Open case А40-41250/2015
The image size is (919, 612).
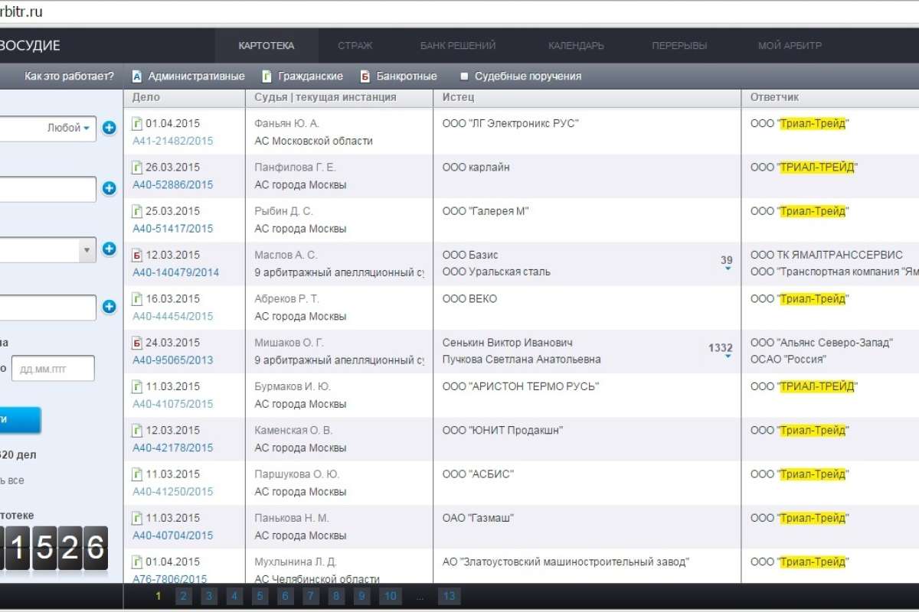(x=173, y=491)
